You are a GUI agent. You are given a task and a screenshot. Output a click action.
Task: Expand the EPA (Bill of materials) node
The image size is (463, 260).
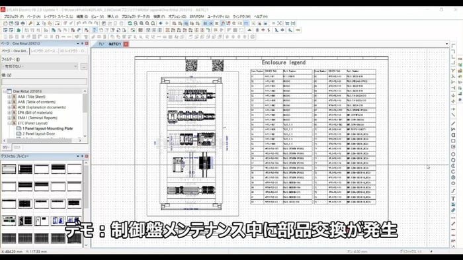pyautogui.click(x=9, y=112)
